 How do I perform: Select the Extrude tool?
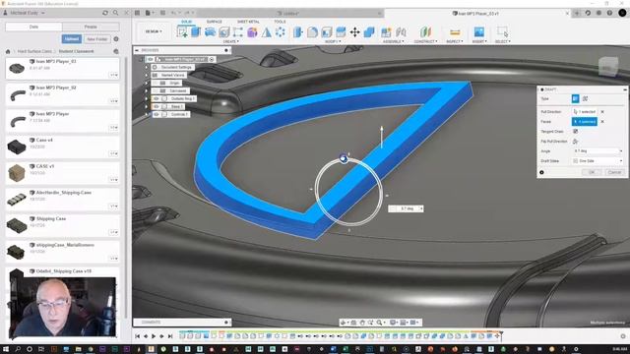click(x=196, y=32)
